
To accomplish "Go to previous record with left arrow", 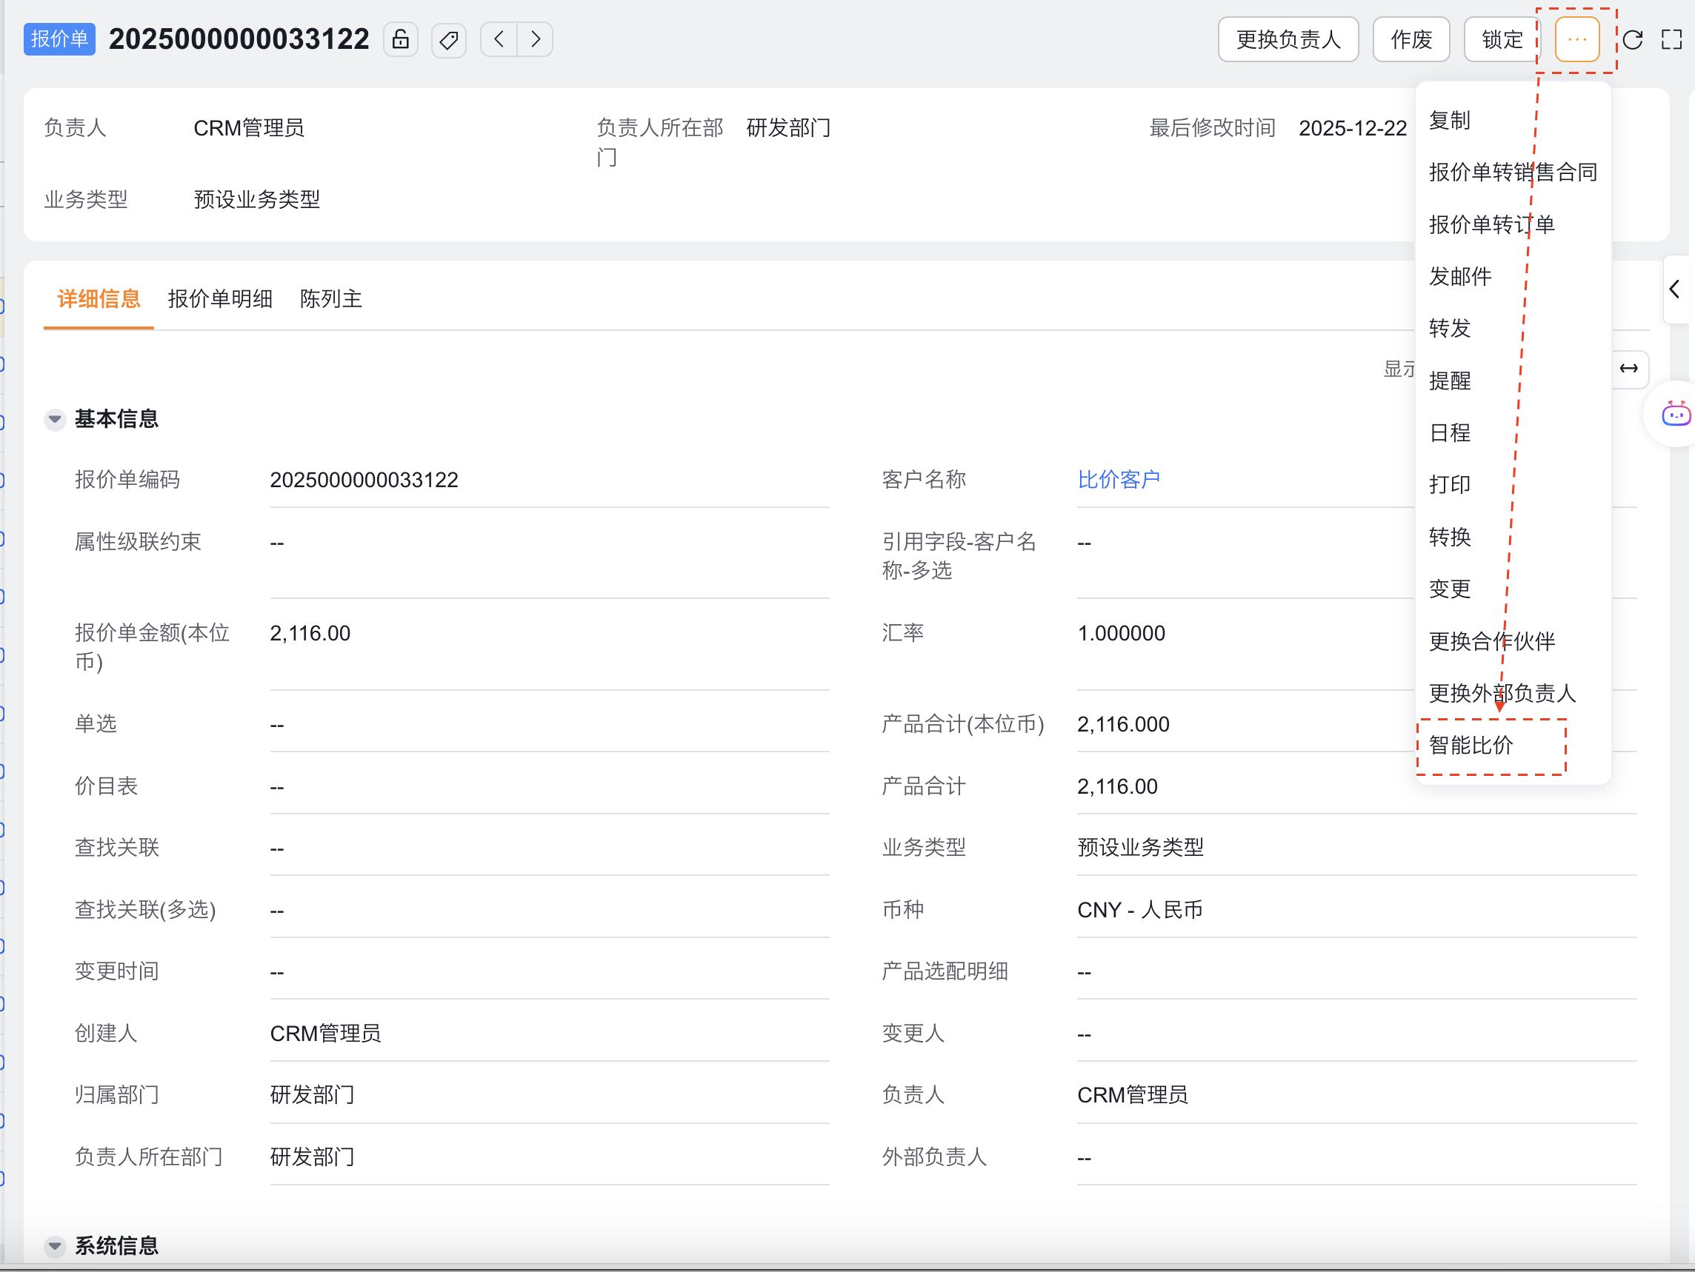I will [499, 39].
